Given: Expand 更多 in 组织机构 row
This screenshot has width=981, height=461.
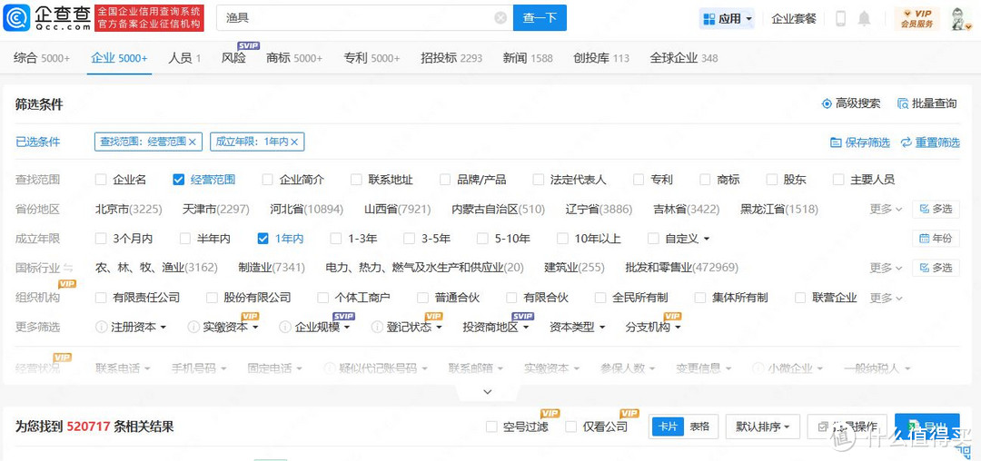Looking at the screenshot, I should click(886, 298).
